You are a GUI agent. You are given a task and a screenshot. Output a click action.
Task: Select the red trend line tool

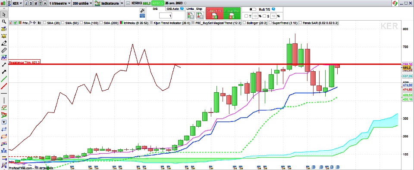4,86
